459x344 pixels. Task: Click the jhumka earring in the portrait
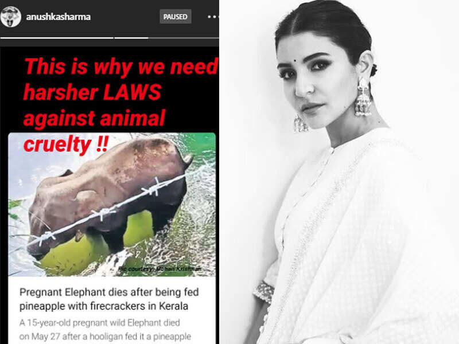click(x=363, y=97)
